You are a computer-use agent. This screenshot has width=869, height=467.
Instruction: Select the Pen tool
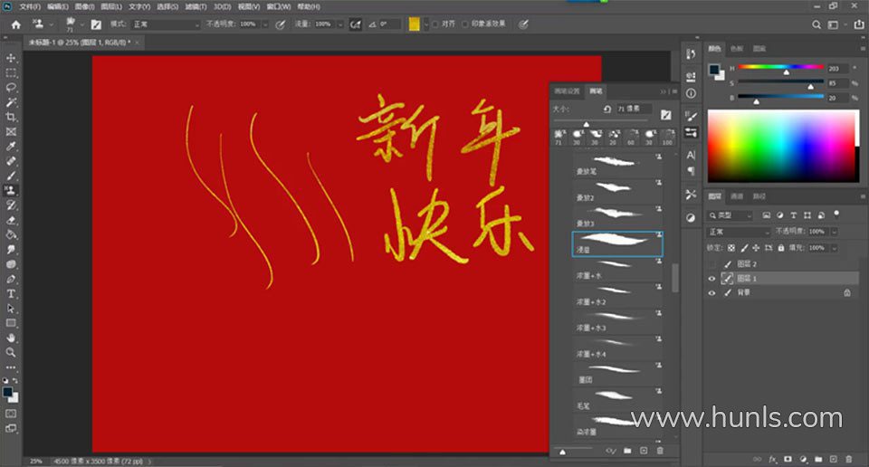coord(11,279)
